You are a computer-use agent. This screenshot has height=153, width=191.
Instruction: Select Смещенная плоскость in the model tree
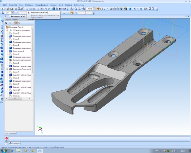[22, 60]
